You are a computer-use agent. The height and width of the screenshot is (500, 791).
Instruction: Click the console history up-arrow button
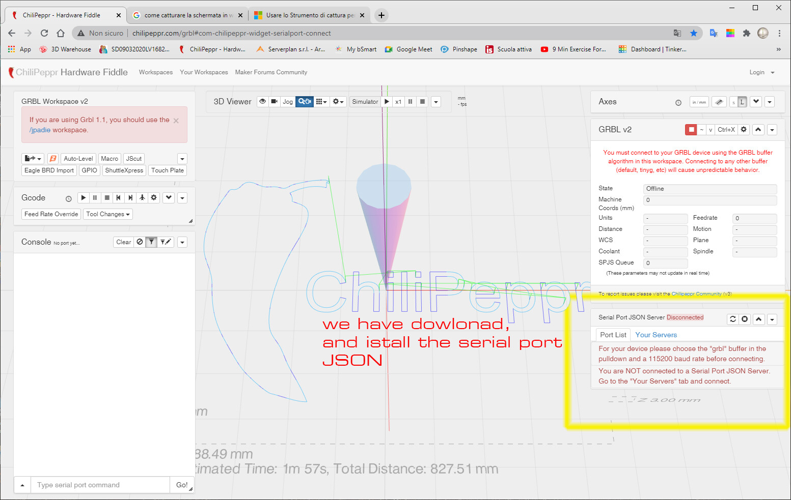(22, 485)
